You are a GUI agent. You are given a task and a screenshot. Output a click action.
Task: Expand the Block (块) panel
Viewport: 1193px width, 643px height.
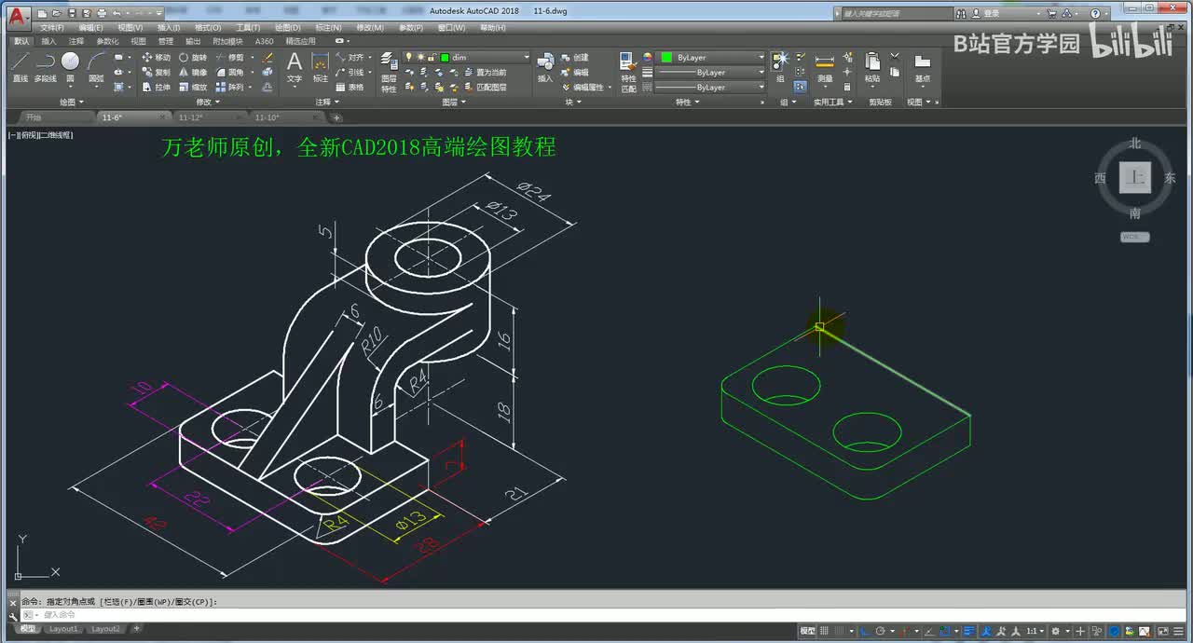(571, 102)
